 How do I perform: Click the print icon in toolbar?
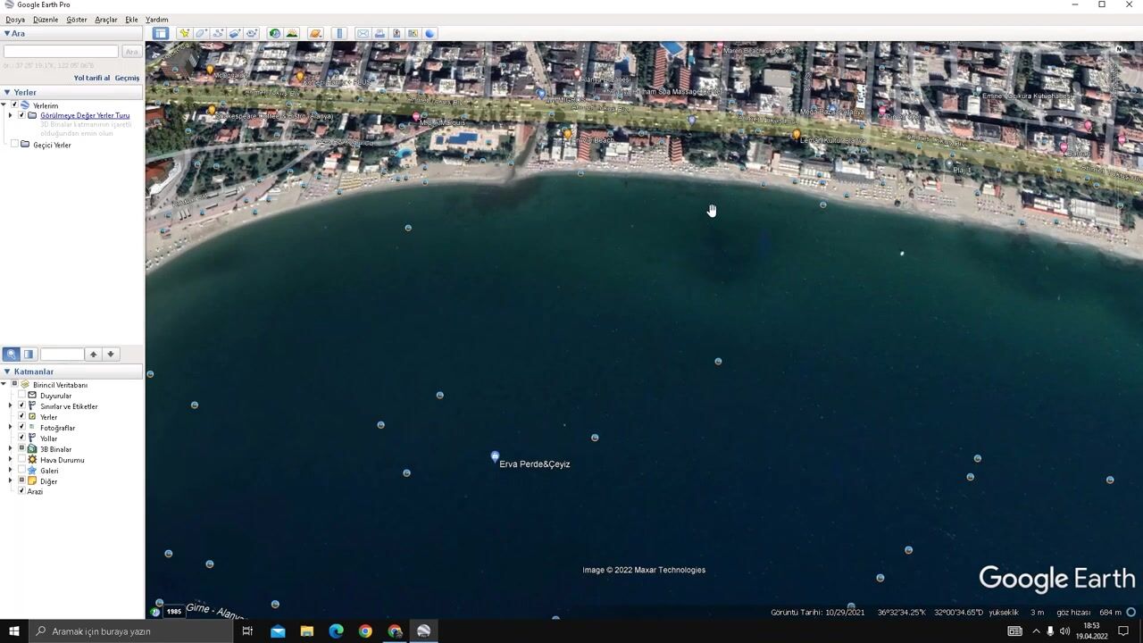point(380,33)
